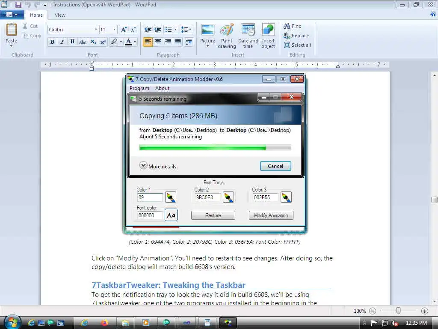
Task: Open the list style dropdown arrow
Action: coord(175,30)
